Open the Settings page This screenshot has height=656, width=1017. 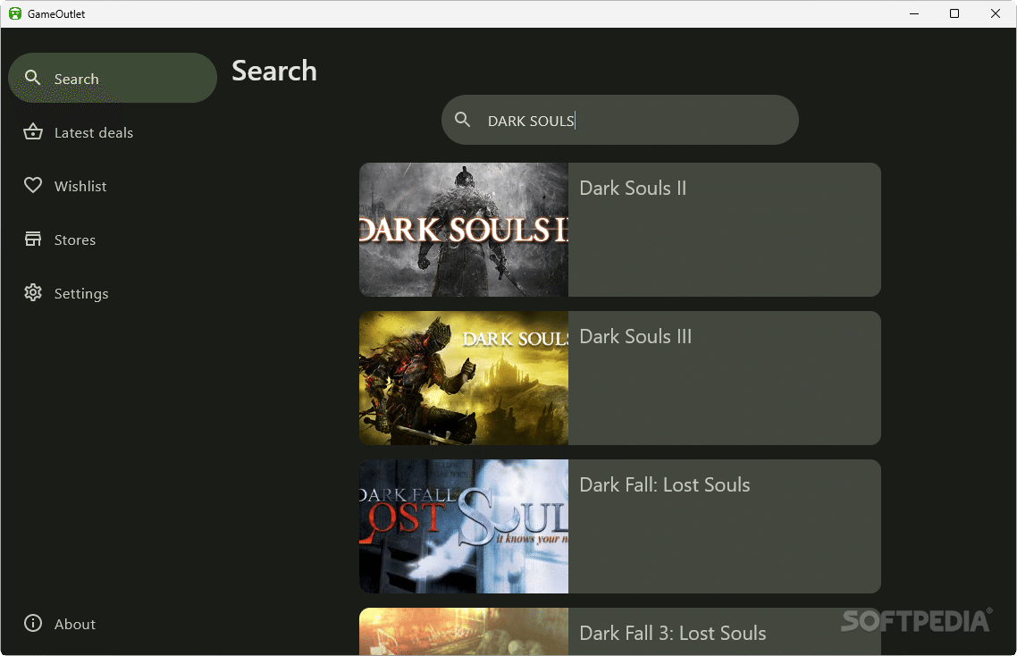point(81,293)
